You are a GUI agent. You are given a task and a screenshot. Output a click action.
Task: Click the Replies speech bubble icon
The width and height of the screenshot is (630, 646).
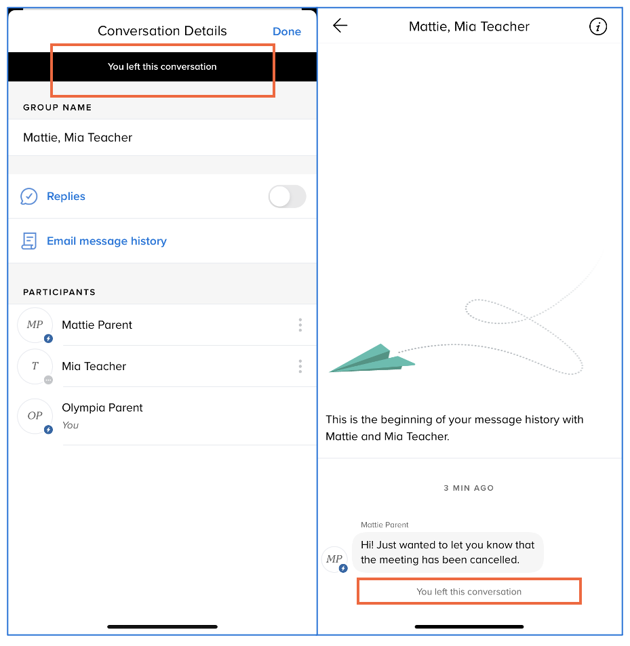(28, 197)
